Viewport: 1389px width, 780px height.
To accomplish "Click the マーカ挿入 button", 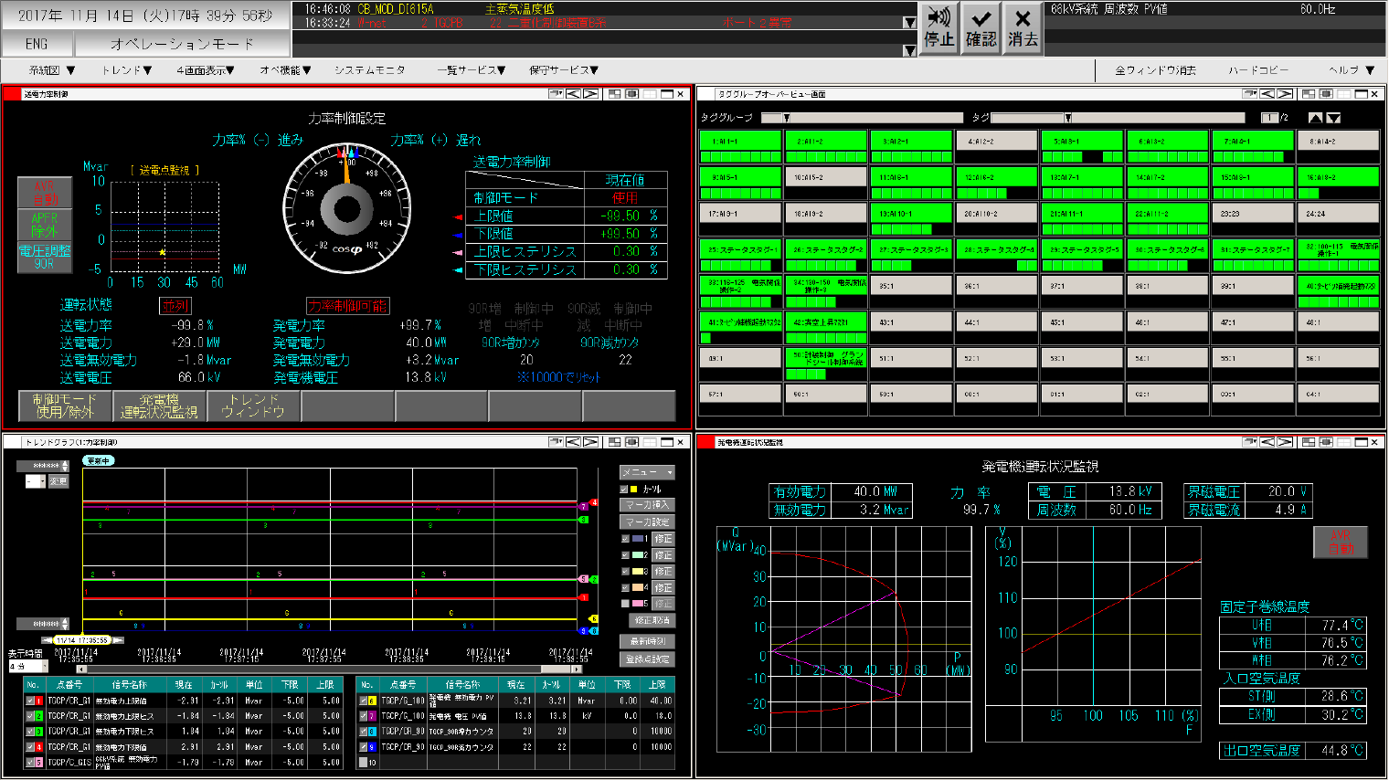I will [x=648, y=505].
